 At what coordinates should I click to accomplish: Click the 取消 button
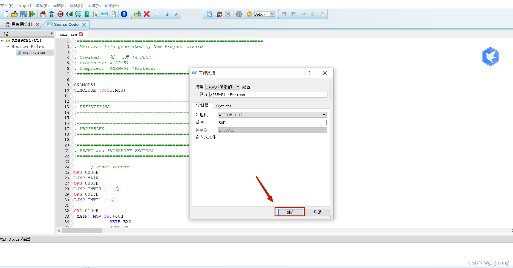318,212
